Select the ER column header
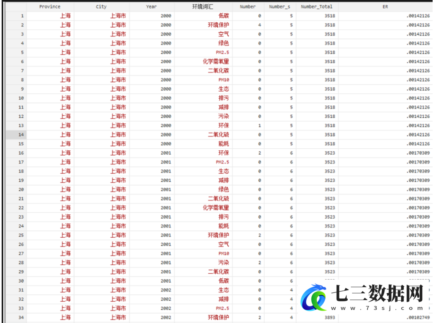Viewport: 438px width, 323px height. click(x=385, y=7)
